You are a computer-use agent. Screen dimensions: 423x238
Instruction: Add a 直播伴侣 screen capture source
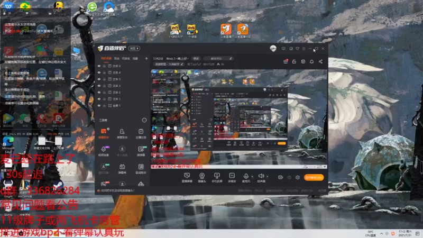[187, 178]
